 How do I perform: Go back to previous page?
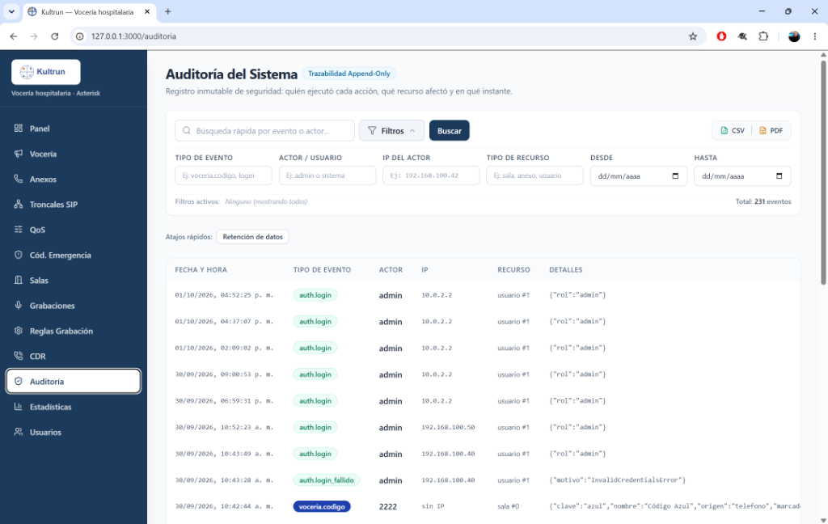pos(13,36)
